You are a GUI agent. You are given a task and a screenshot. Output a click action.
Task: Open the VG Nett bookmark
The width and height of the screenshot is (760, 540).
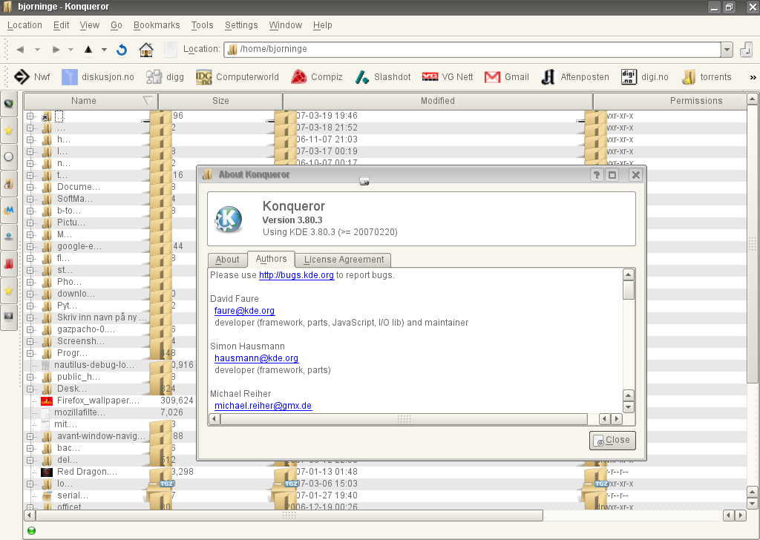(448, 77)
